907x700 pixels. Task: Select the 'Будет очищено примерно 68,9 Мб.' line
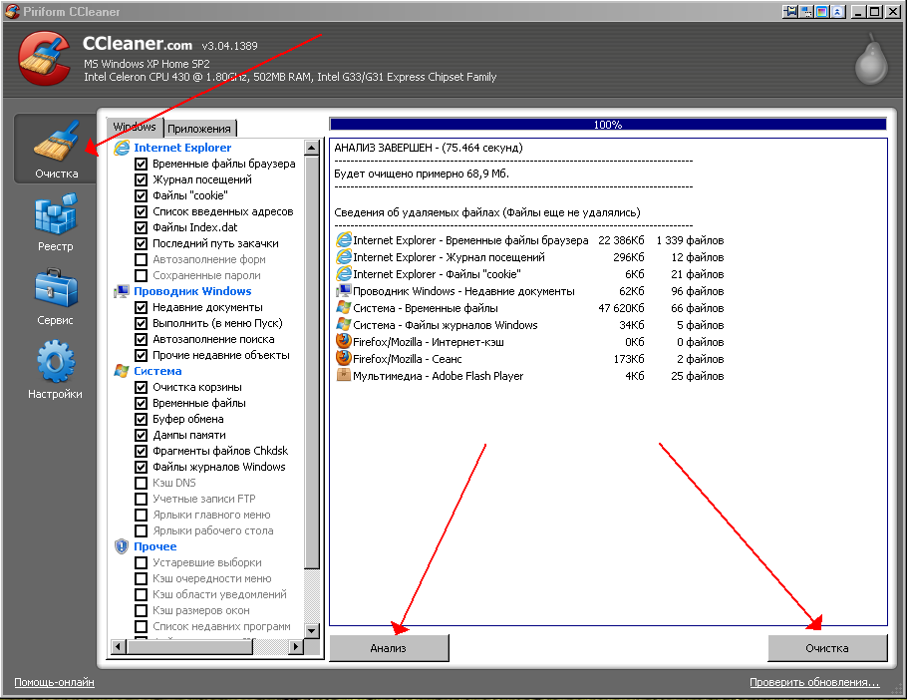422,174
